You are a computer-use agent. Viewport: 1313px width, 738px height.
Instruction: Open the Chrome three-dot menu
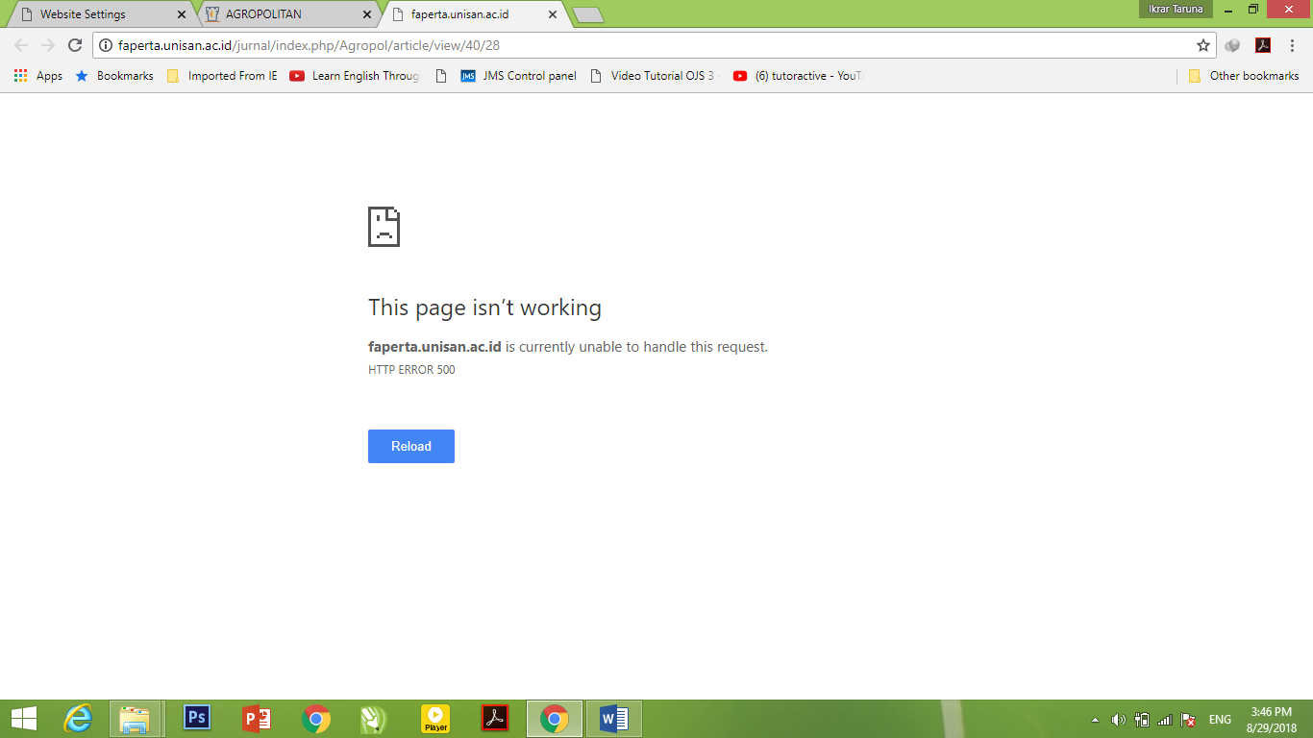coord(1293,45)
